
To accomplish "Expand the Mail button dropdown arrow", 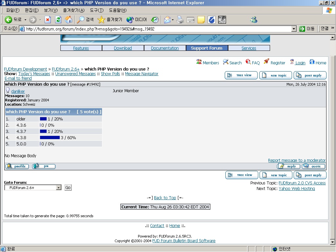I will click(173, 20).
